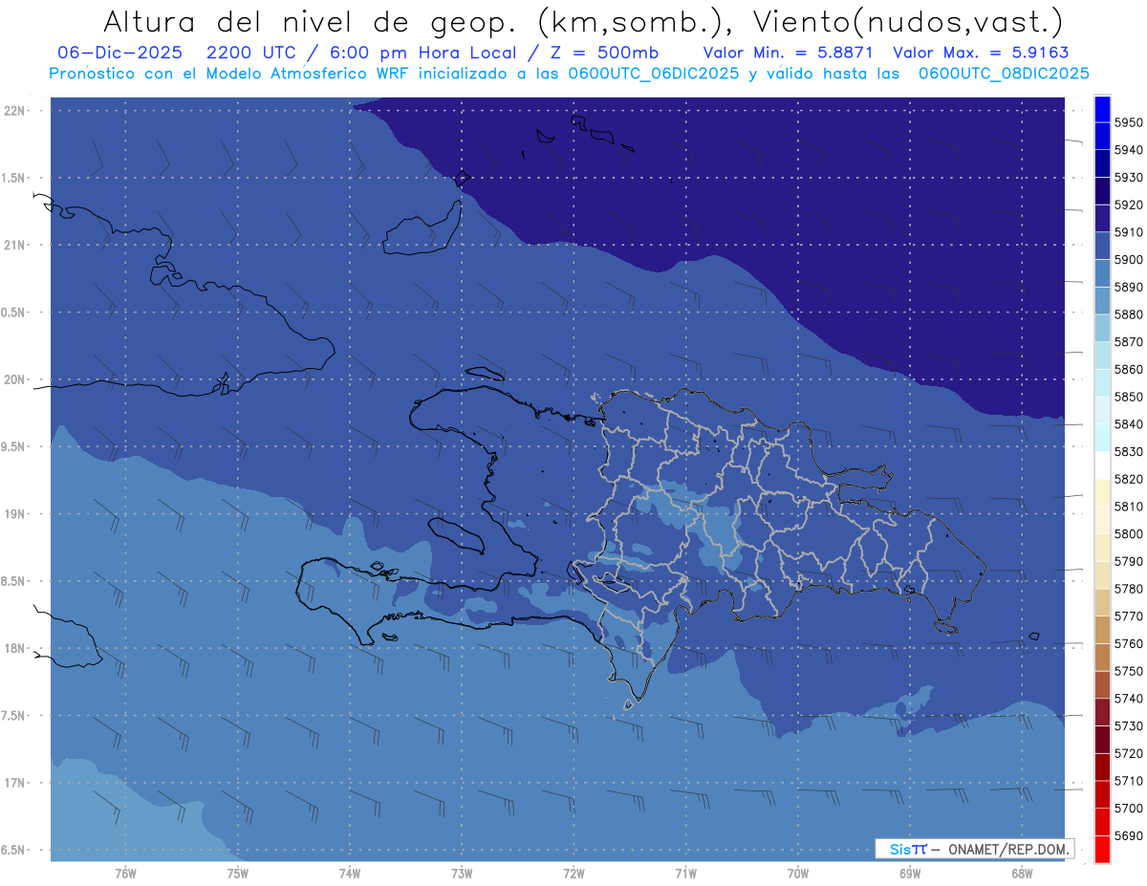Click the 5880 colorbar value
Screen dimensions: 1147x886
(x=1129, y=314)
